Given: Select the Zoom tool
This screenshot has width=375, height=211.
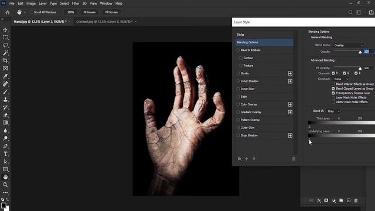Looking at the screenshot, I should (5, 185).
